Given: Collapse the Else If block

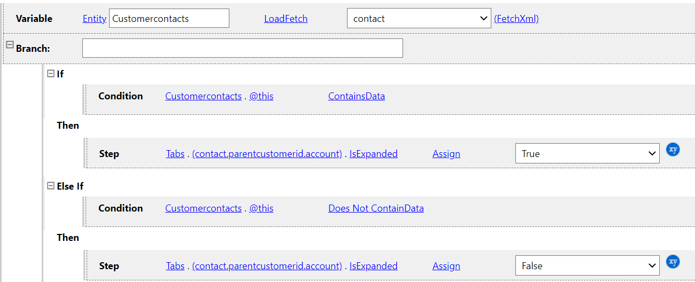Looking at the screenshot, I should 51,185.
